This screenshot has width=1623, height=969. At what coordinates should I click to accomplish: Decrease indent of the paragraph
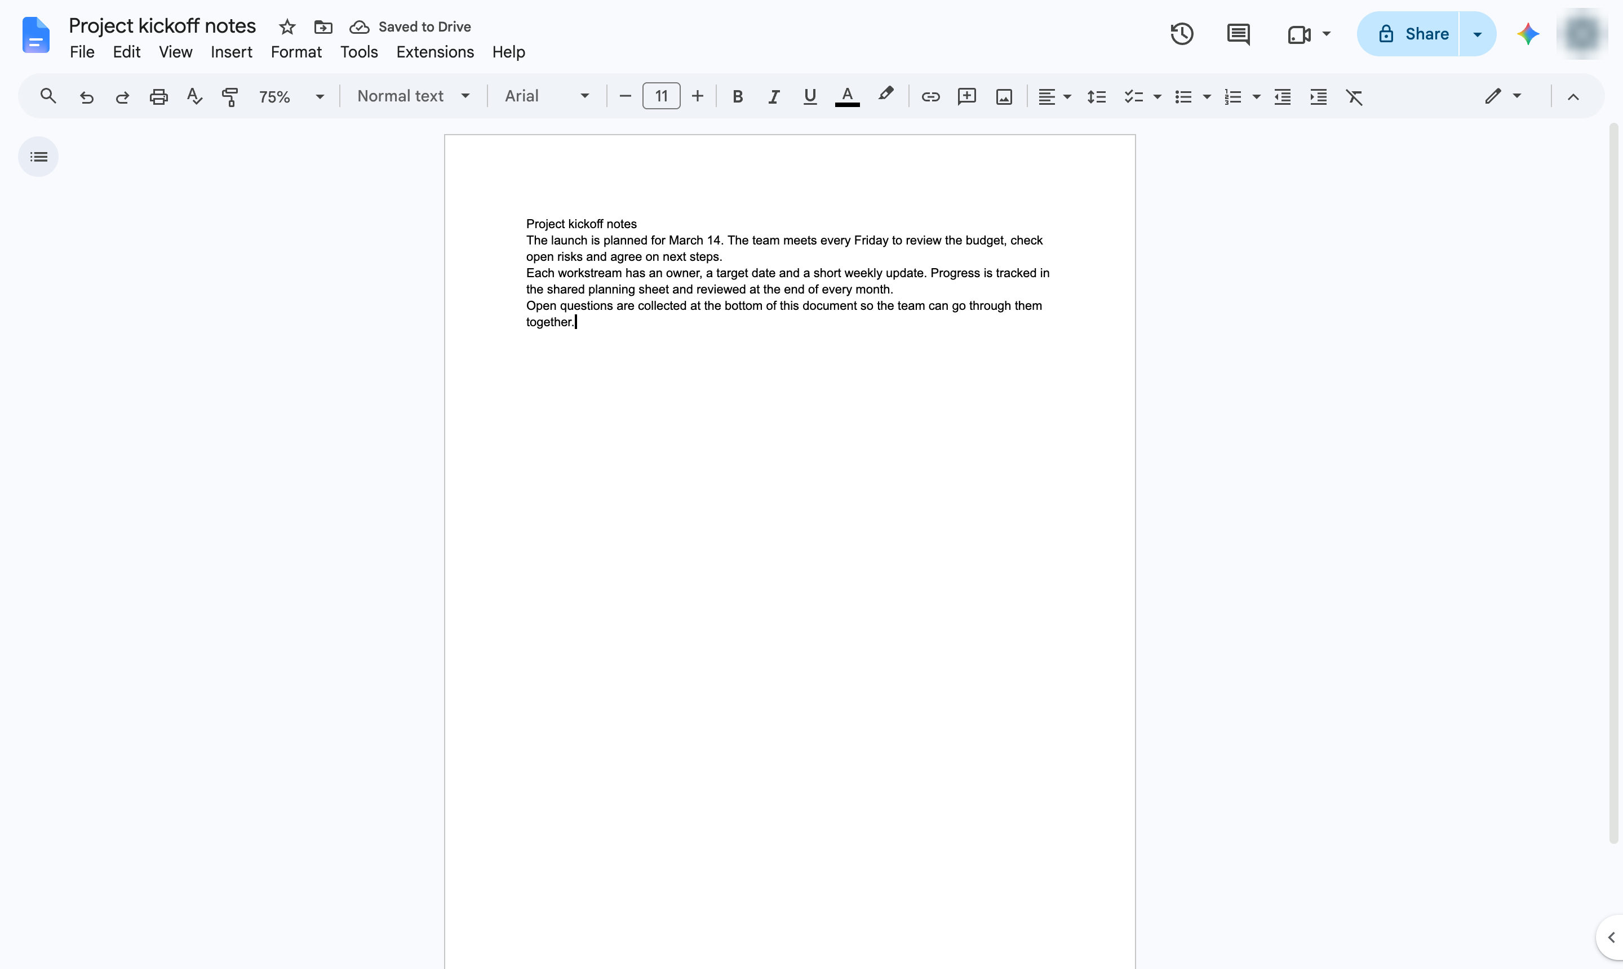click(x=1282, y=97)
